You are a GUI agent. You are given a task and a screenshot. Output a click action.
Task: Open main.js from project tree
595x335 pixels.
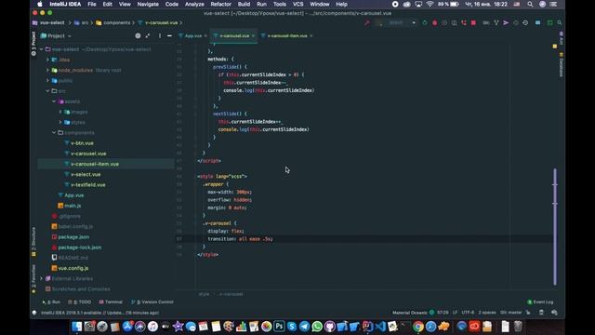(73, 206)
